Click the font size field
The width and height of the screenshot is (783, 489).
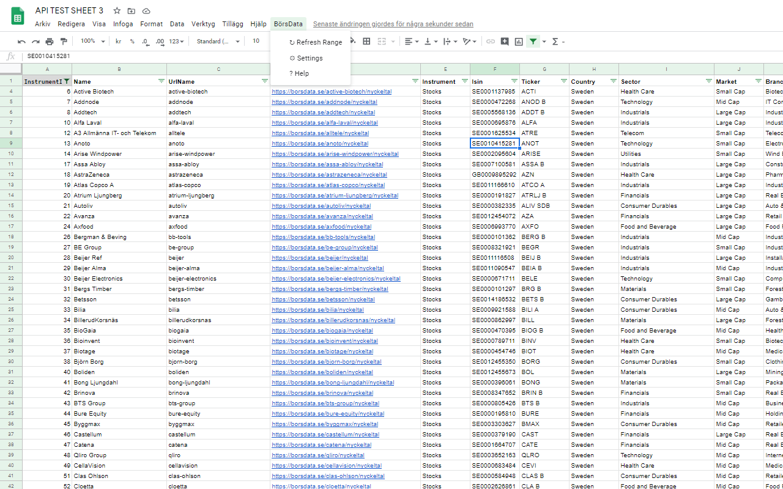256,41
